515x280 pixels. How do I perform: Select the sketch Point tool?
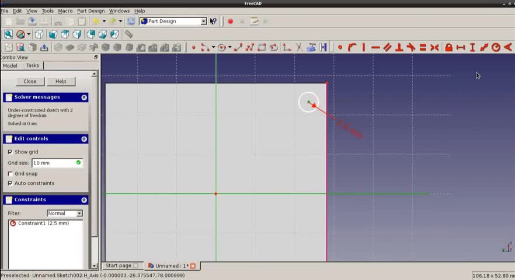193,48
